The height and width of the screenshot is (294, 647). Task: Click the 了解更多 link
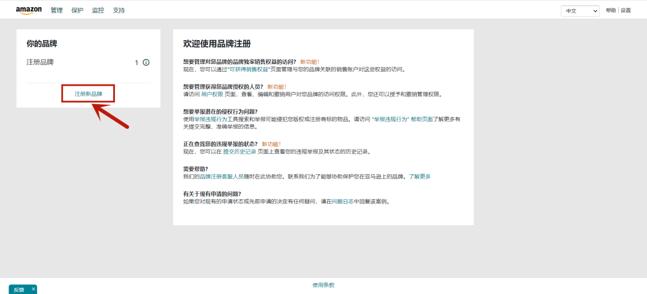pyautogui.click(x=419, y=177)
